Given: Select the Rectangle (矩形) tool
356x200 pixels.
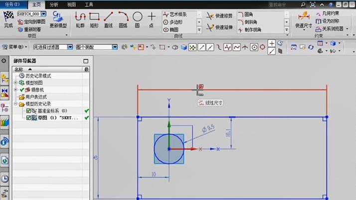Looking at the screenshot, I should pos(94,17).
